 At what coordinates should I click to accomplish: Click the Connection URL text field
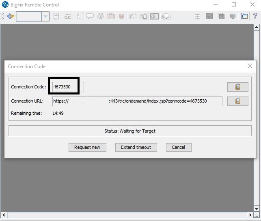(137, 101)
